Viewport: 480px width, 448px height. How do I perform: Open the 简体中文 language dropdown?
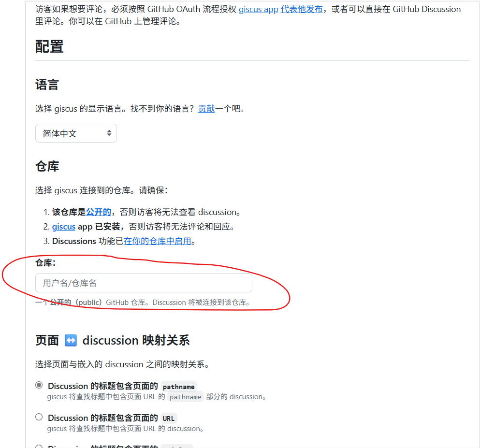tap(76, 133)
